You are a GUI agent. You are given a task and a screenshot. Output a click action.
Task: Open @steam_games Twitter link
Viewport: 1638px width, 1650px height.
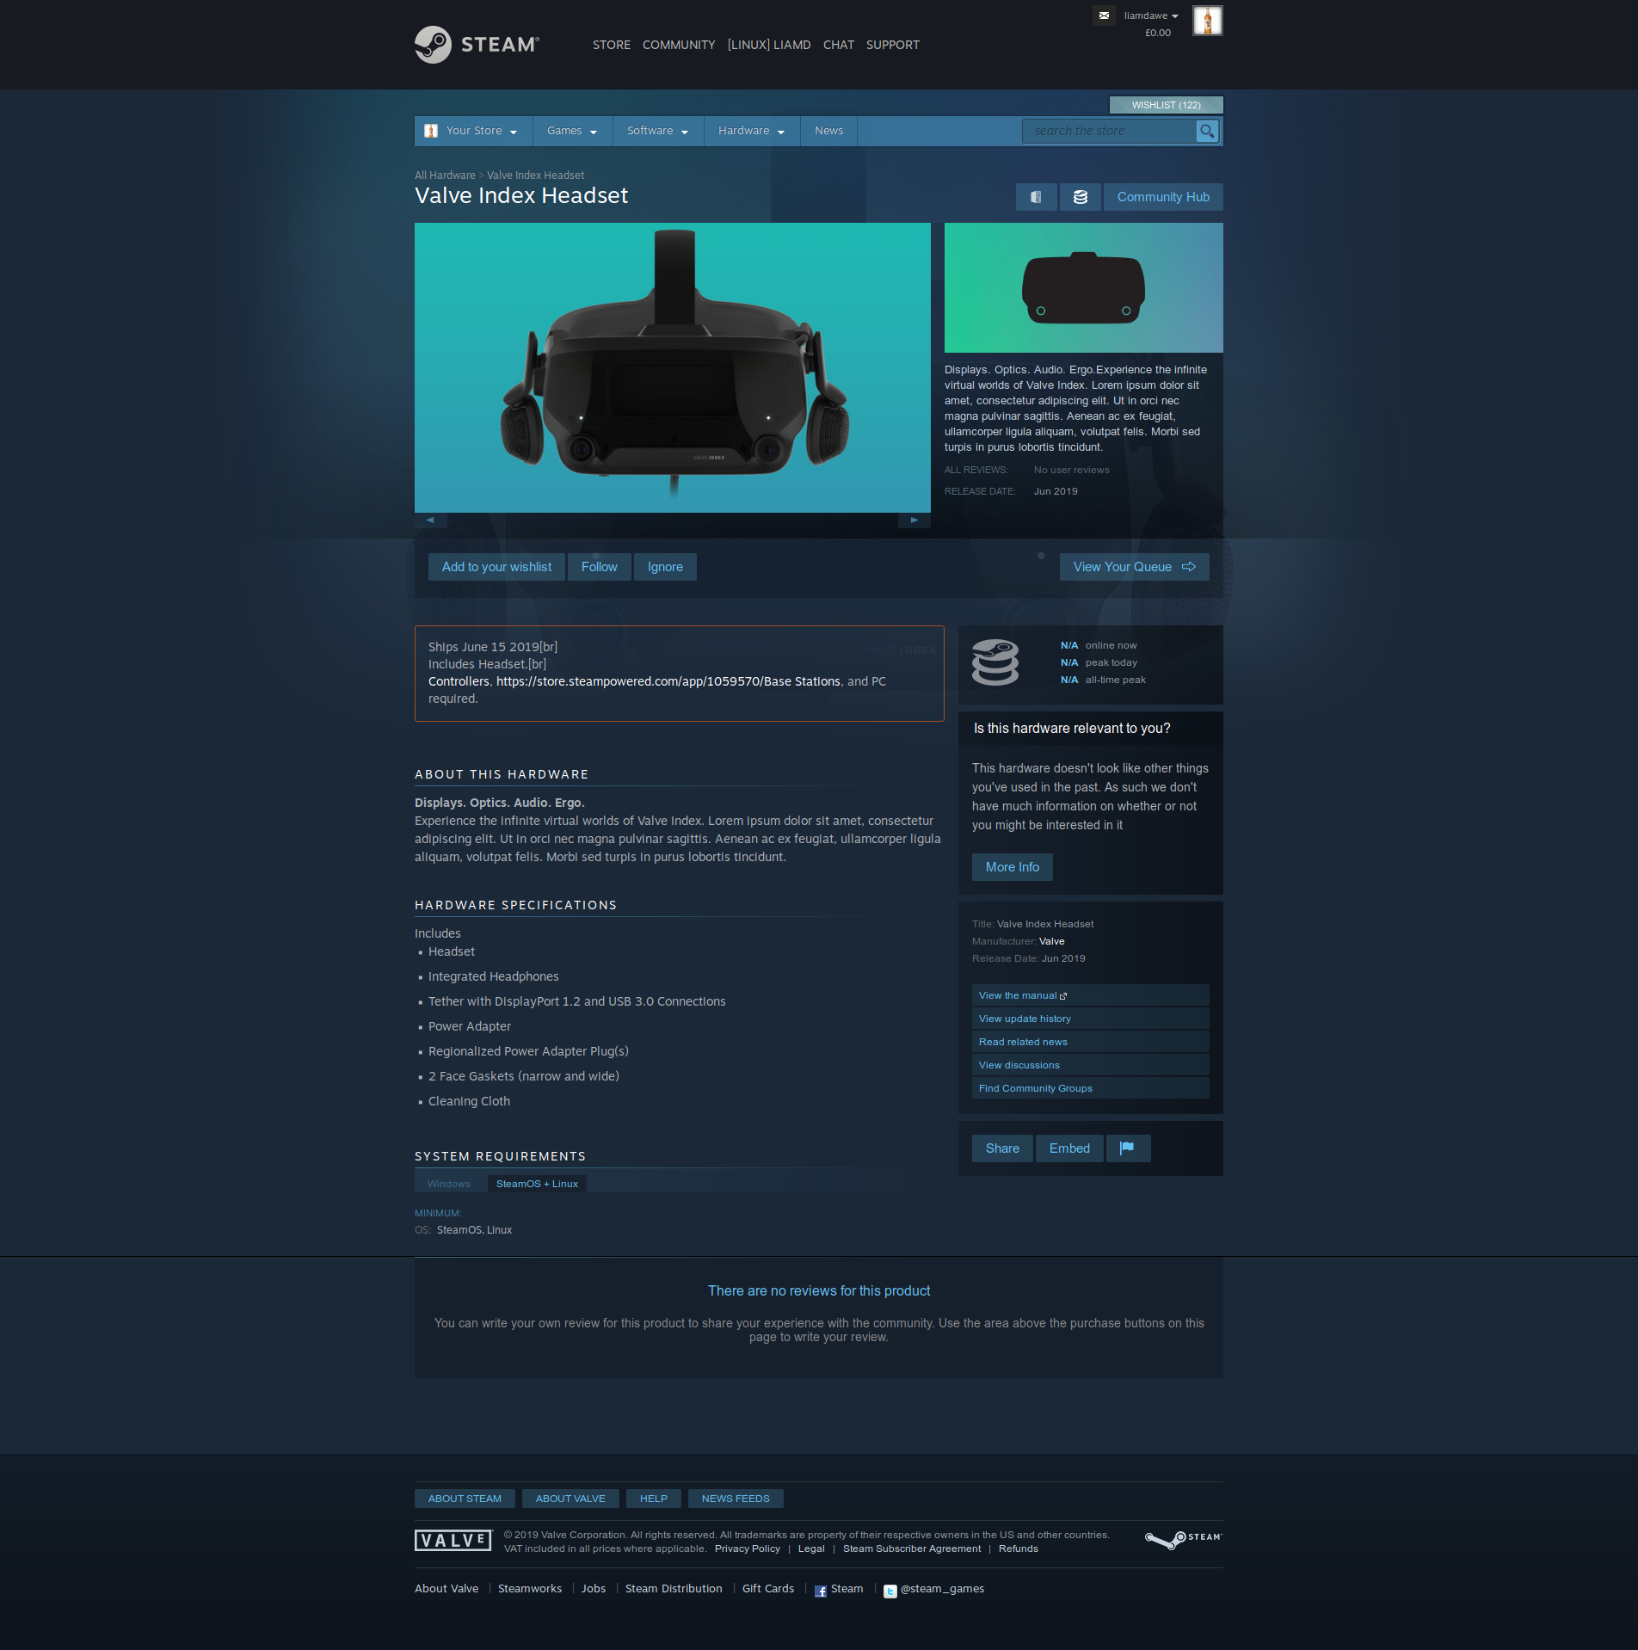tap(933, 1589)
